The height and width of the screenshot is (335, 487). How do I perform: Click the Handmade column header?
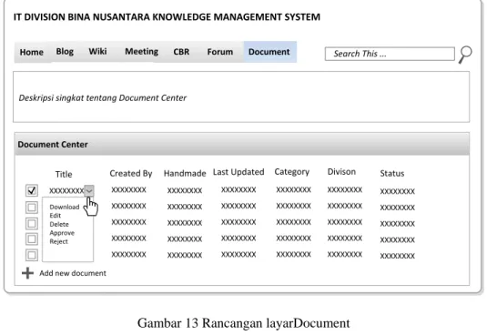pos(185,174)
